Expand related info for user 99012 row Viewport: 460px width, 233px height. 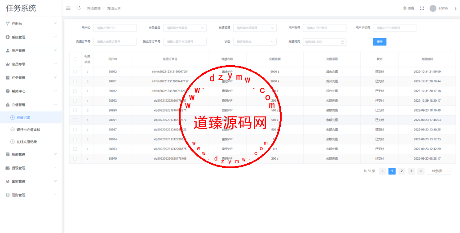[x=88, y=91]
